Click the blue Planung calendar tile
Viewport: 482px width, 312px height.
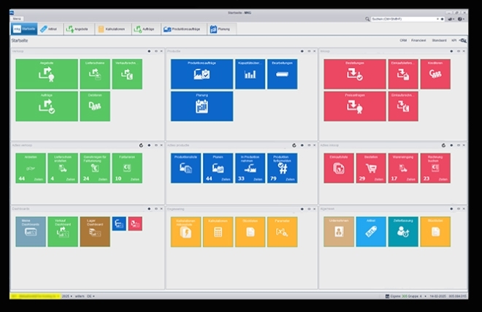point(202,106)
